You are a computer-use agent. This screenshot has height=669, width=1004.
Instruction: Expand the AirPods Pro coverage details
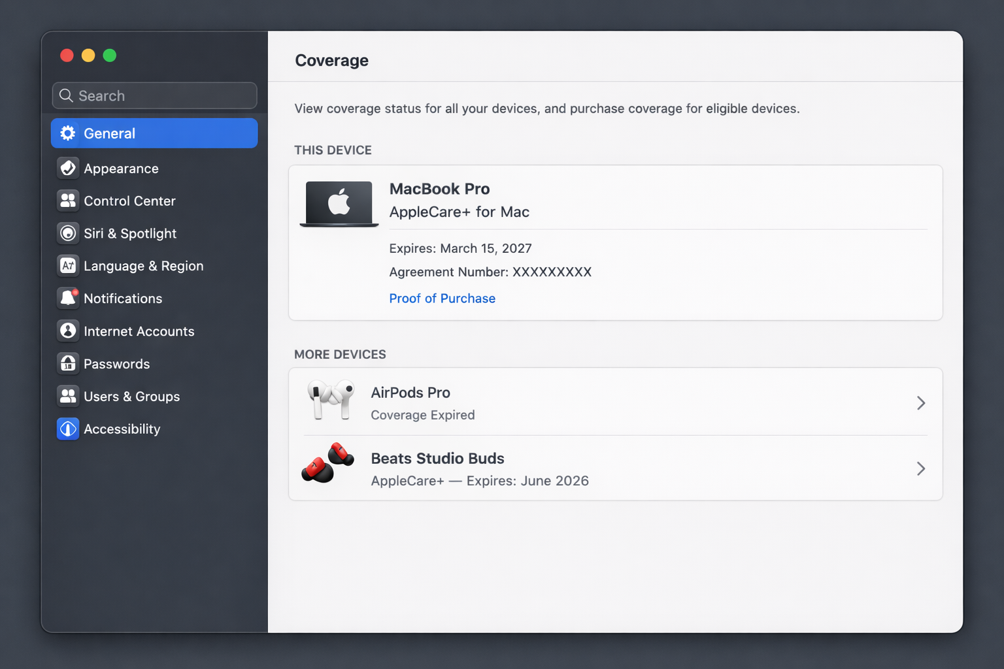click(921, 403)
